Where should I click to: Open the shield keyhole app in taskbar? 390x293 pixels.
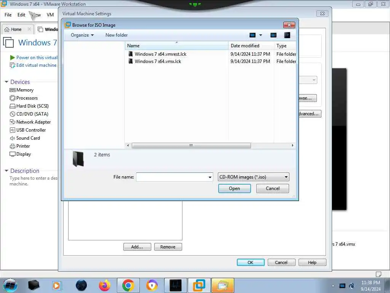click(152, 285)
